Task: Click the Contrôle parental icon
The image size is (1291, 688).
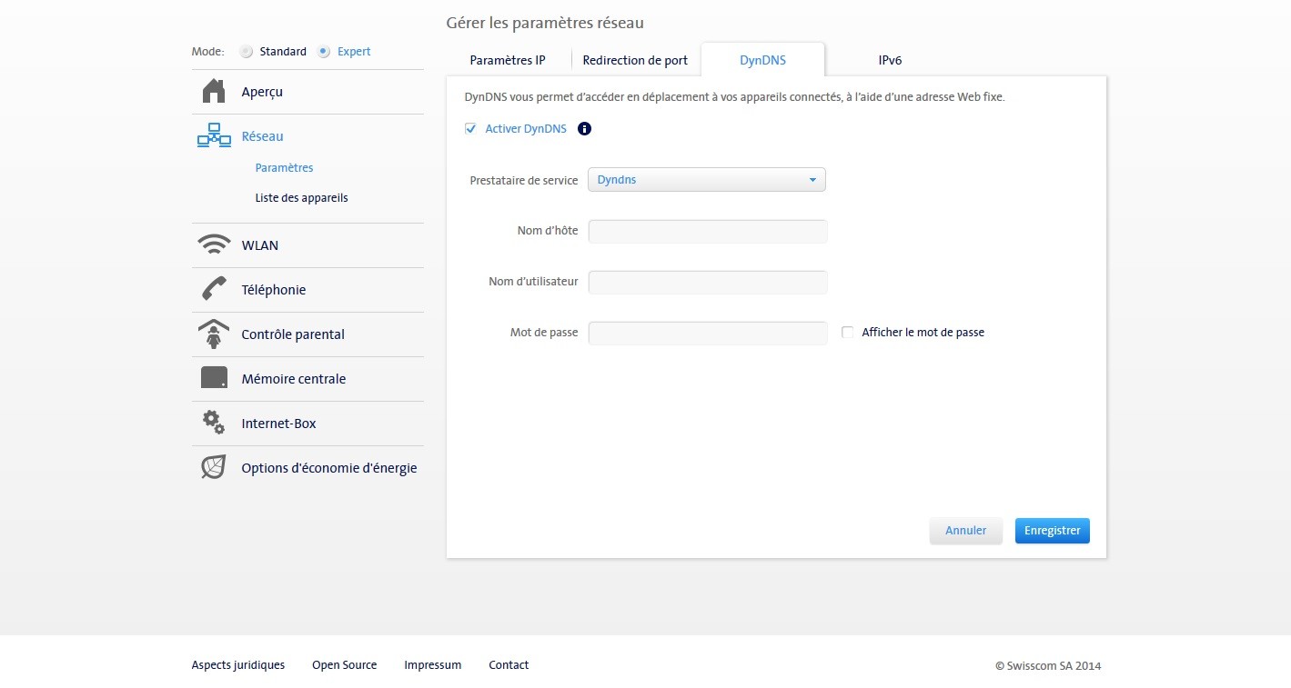Action: 214,334
